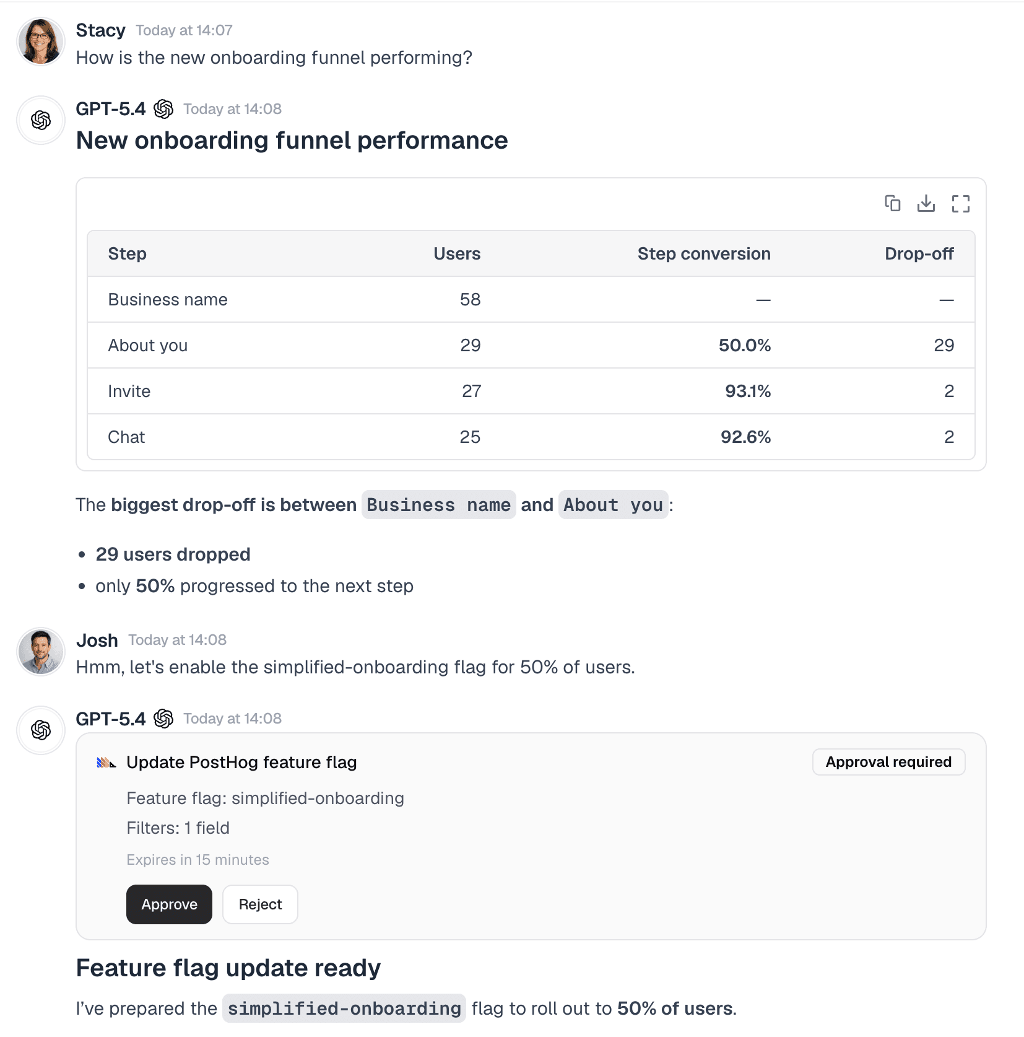The image size is (1024, 1037).
Task: Click the Feature flag update ready heading
Action: point(228,968)
